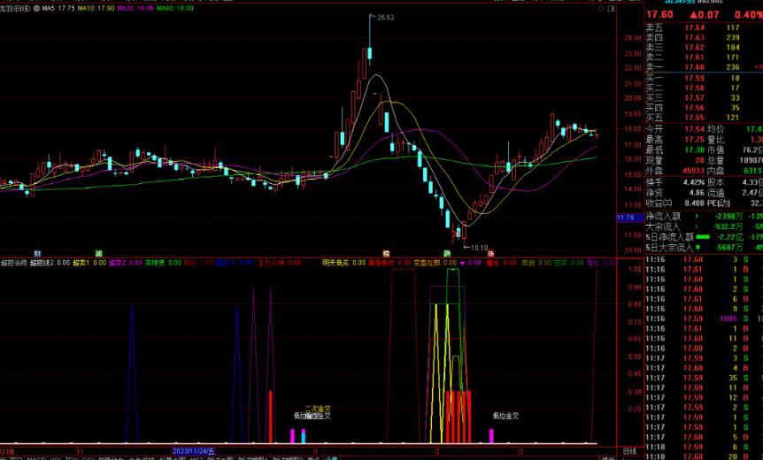Viewport: 763px width, 460px height.
Task: Open the orange marker under the price peak
Action: click(x=386, y=253)
